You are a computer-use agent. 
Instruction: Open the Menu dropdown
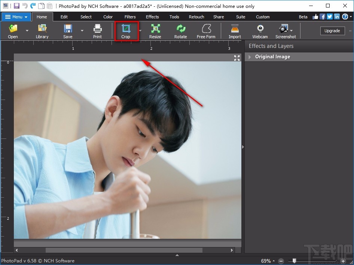pyautogui.click(x=16, y=16)
